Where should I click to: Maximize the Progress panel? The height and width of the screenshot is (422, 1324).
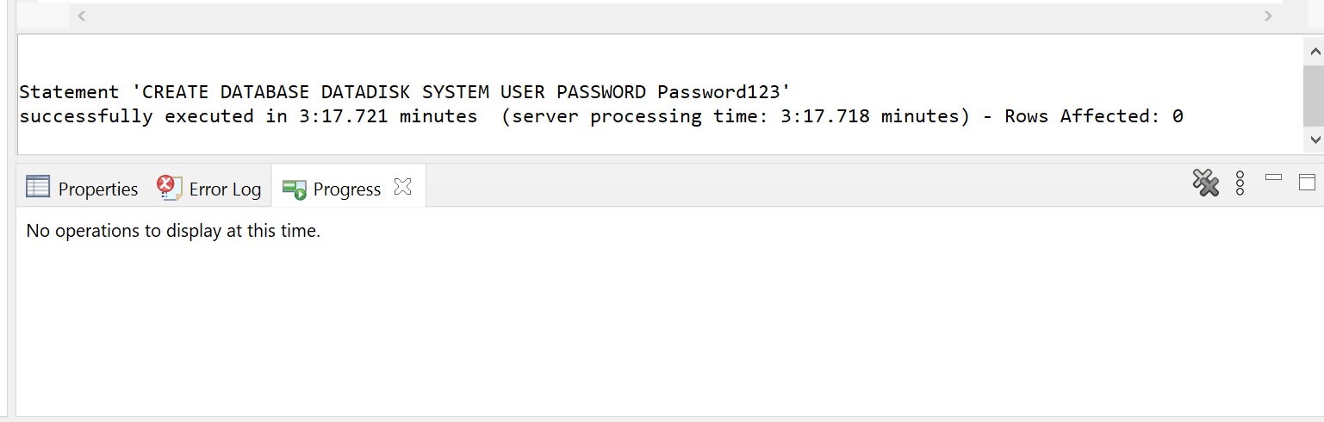[1307, 182]
